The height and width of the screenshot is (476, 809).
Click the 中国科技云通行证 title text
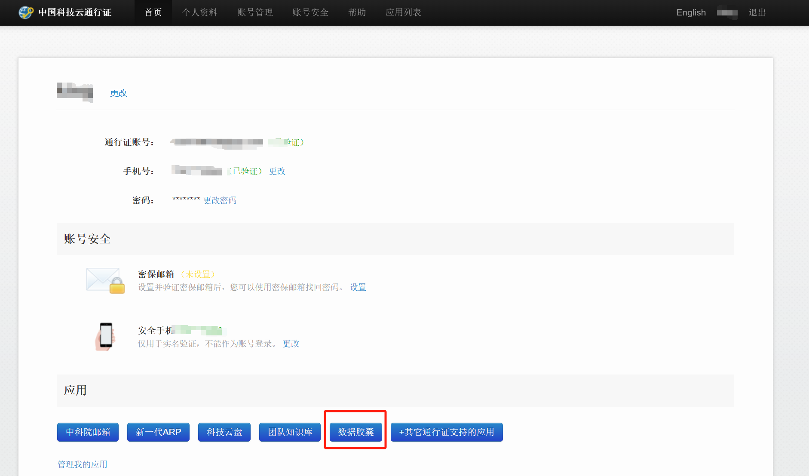click(x=75, y=12)
